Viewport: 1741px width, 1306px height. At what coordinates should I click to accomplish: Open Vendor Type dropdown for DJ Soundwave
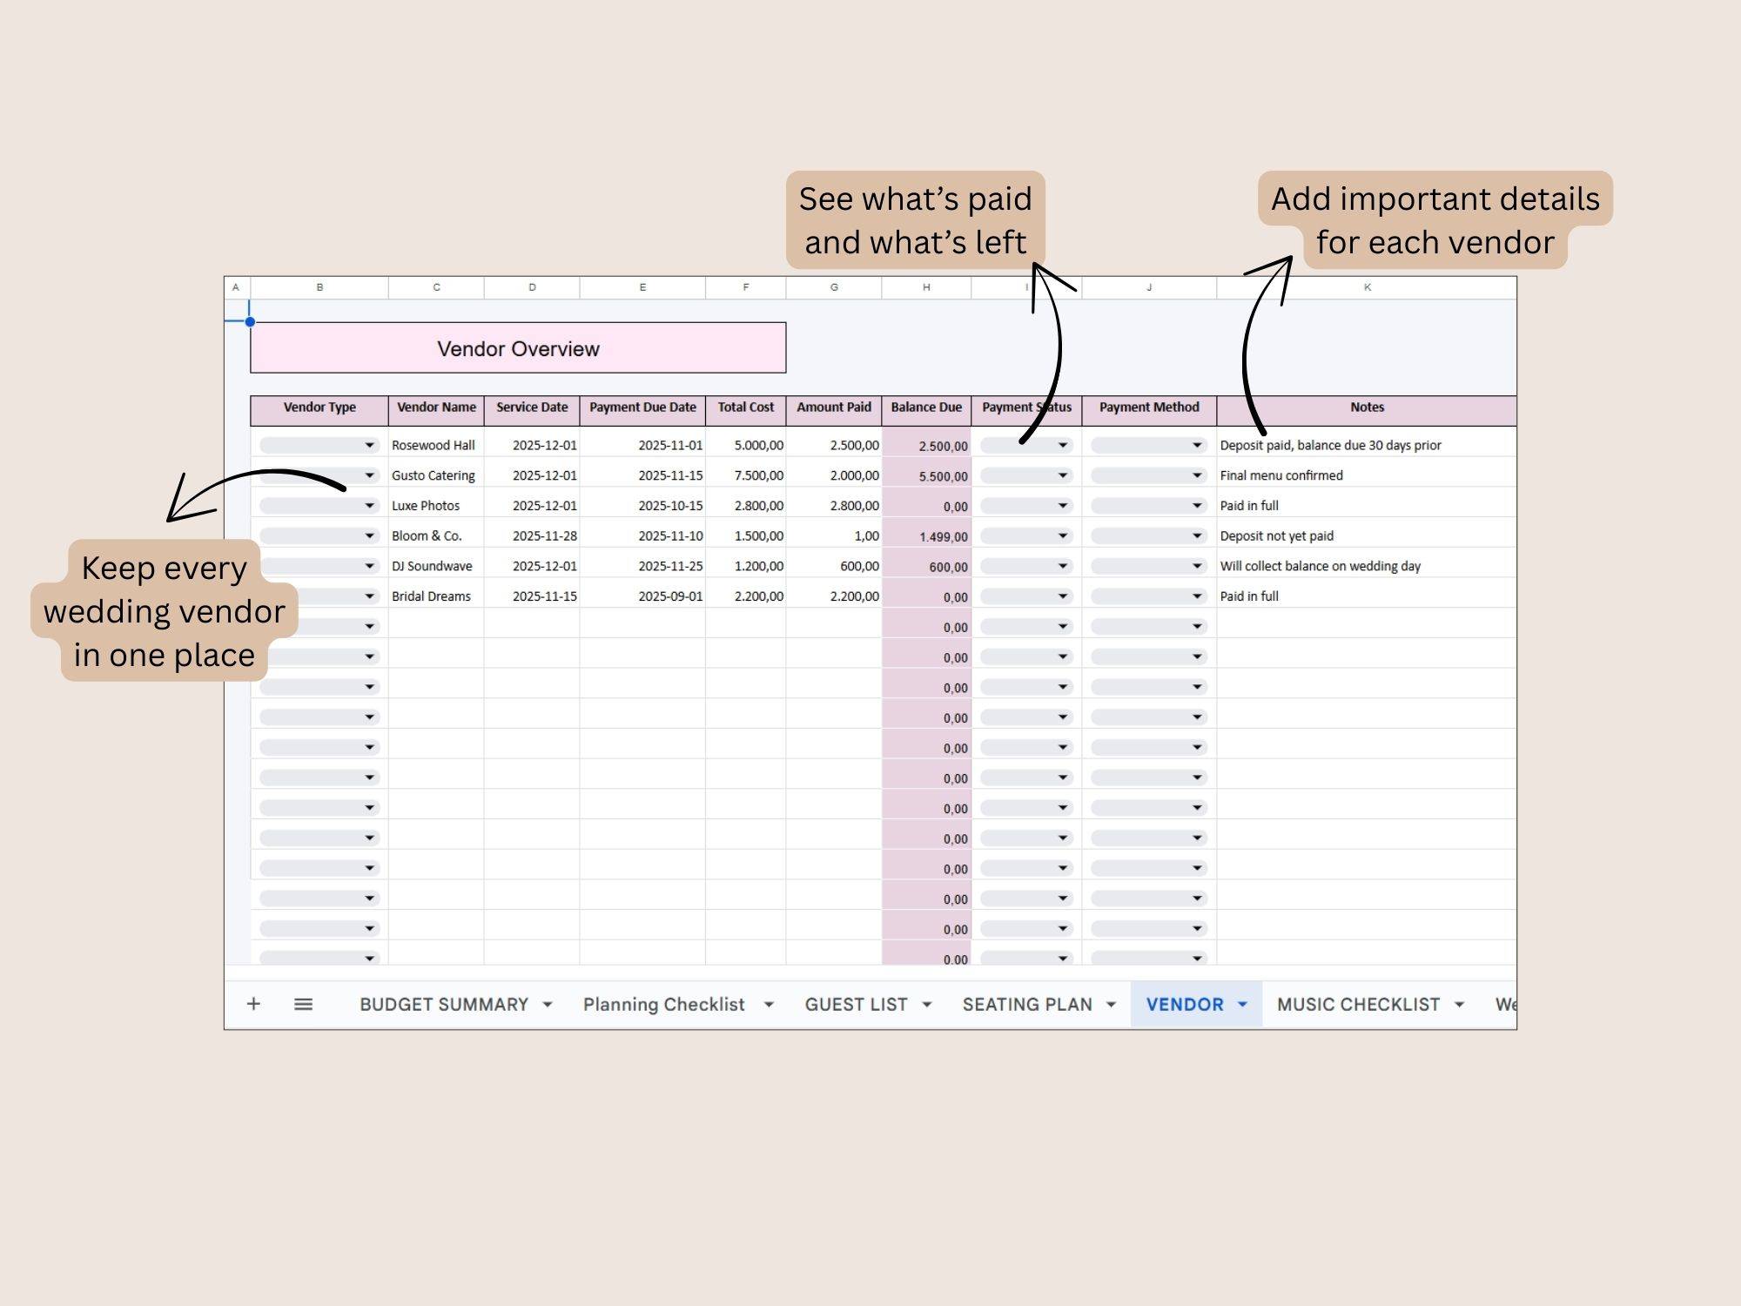tap(369, 566)
